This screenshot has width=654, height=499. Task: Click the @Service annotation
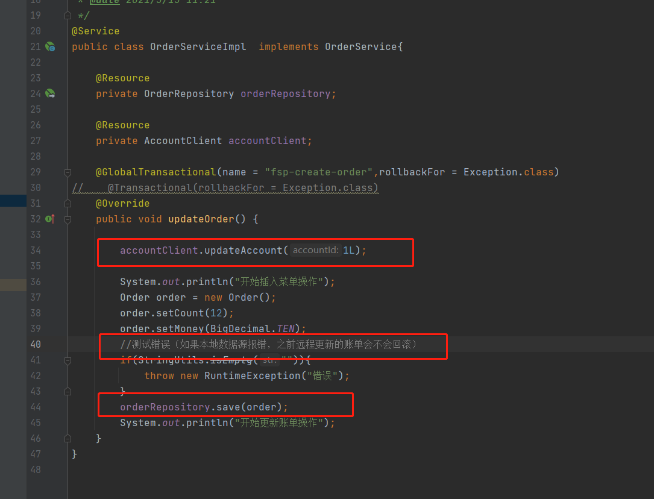pos(95,31)
